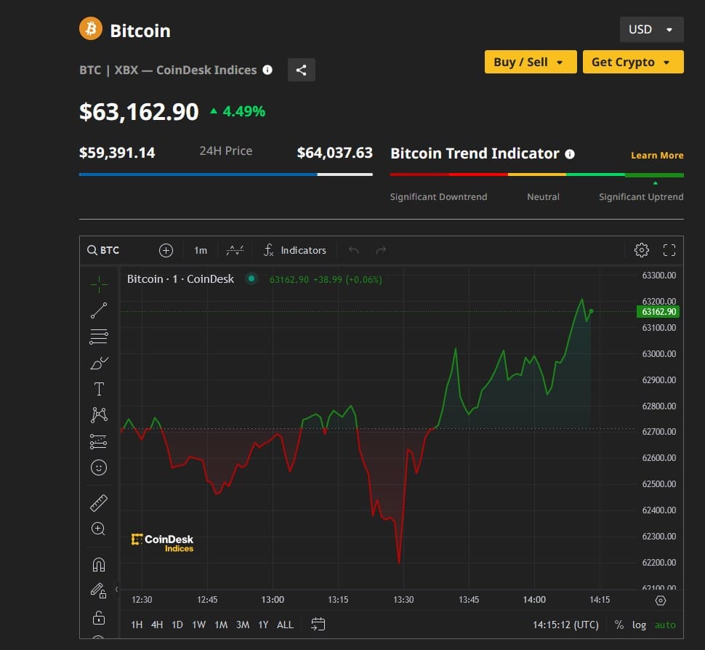
Task: Toggle lock all drawing tools
Action: point(98,617)
